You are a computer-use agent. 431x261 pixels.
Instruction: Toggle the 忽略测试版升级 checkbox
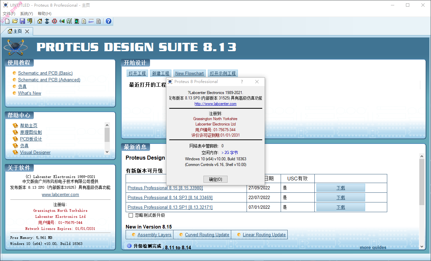click(x=131, y=215)
